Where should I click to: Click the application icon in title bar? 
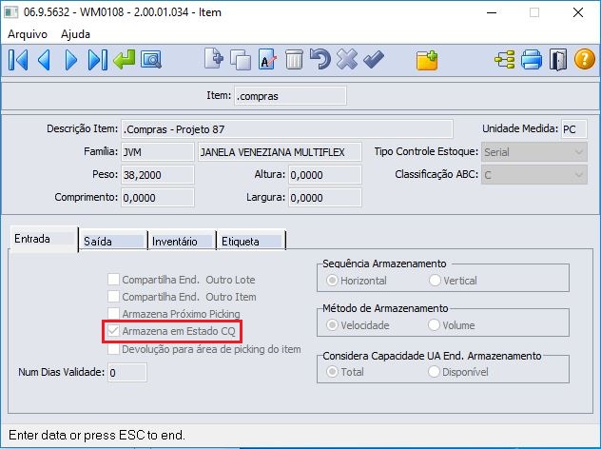point(10,12)
